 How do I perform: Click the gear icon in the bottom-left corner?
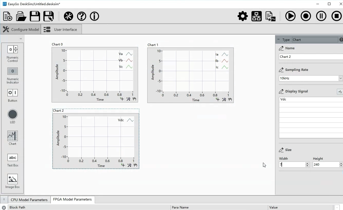point(4,208)
